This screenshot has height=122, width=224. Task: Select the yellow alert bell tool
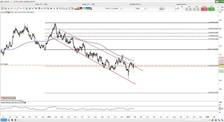[9, 9]
